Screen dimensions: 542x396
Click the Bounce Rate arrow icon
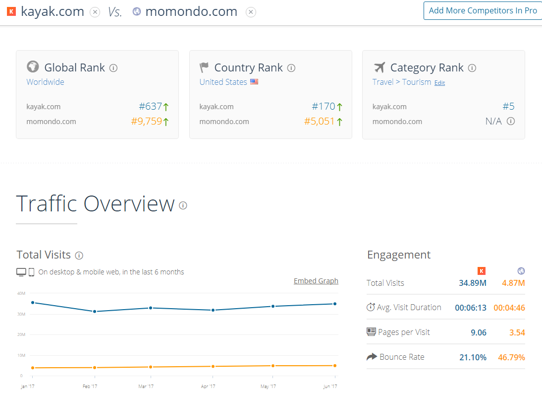(372, 357)
